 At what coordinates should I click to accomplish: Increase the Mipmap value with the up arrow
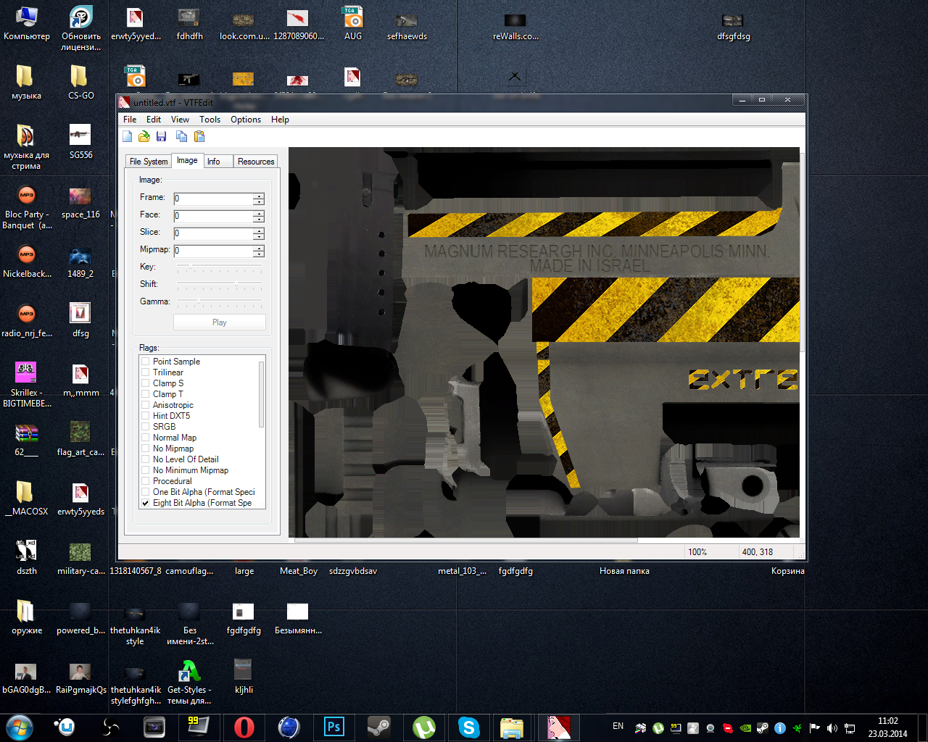[259, 248]
